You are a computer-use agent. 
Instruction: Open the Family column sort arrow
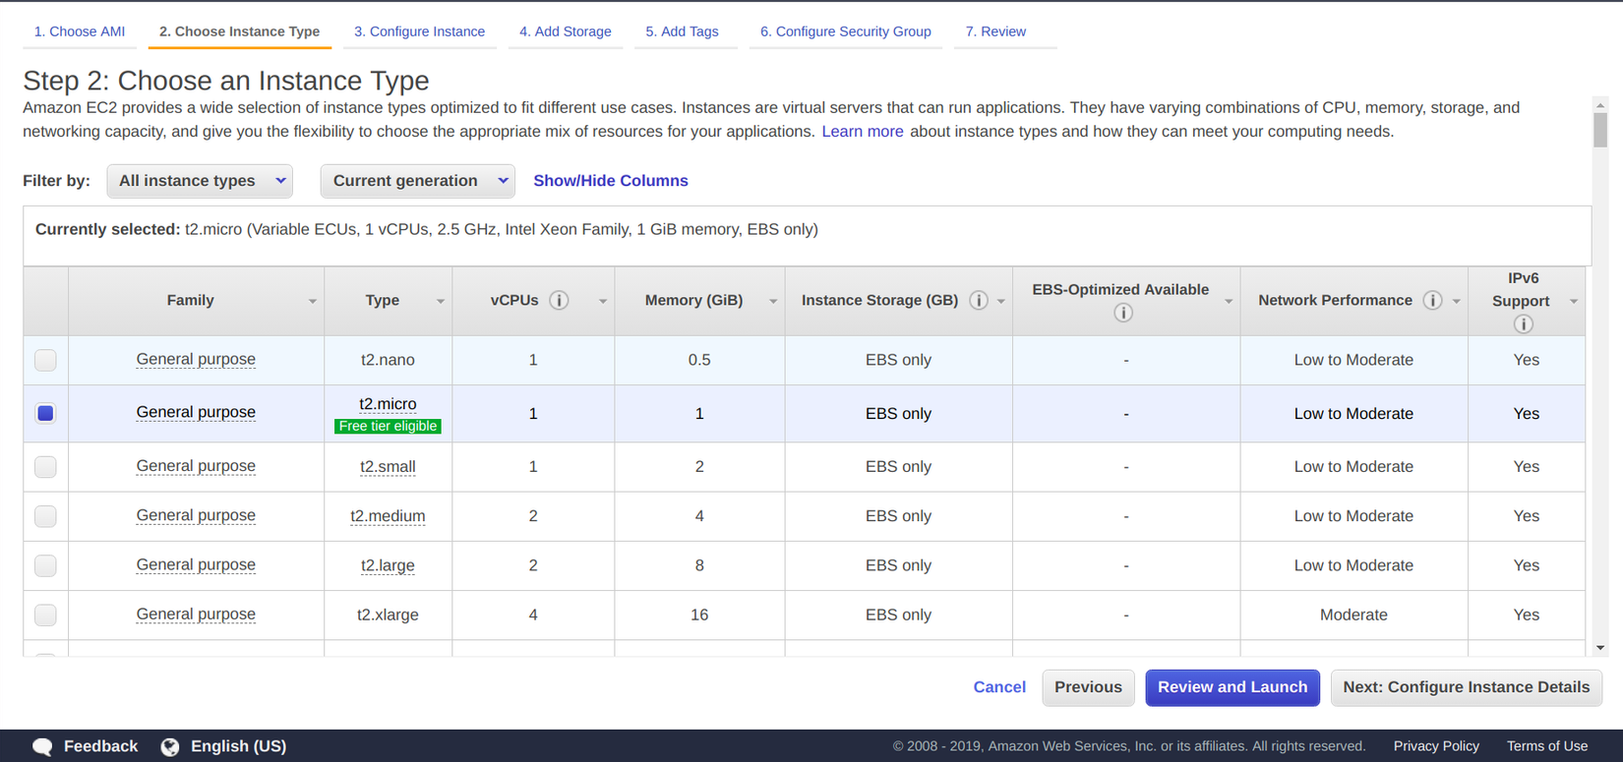(312, 302)
